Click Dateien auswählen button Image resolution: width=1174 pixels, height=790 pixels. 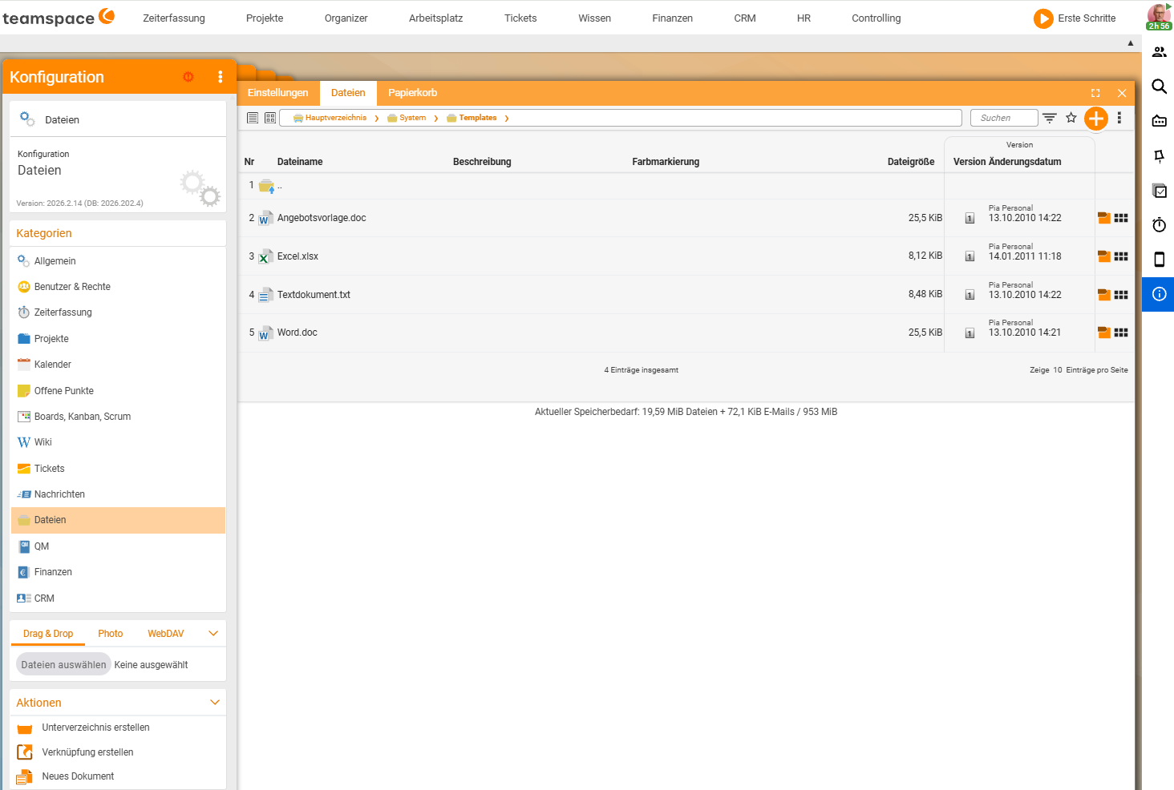(63, 665)
